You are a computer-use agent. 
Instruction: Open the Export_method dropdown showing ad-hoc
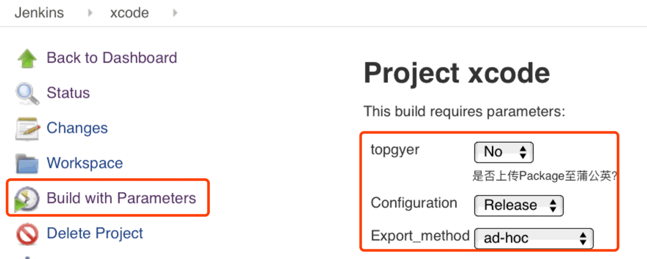click(534, 238)
